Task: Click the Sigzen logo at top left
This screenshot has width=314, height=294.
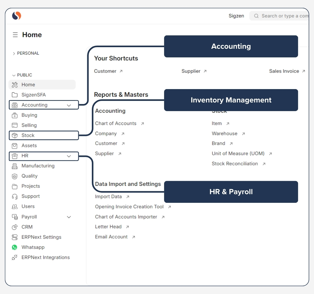Action: 16,16
